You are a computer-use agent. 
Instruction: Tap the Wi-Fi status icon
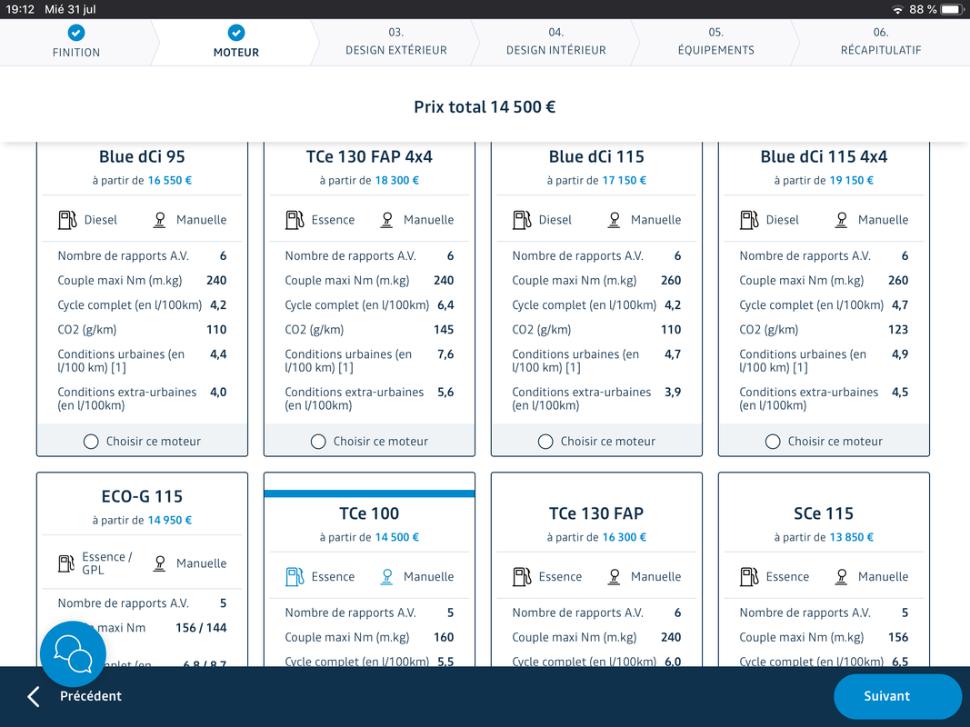click(x=897, y=9)
